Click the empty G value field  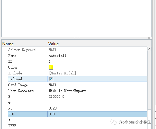pyautogui.click(x=97, y=102)
